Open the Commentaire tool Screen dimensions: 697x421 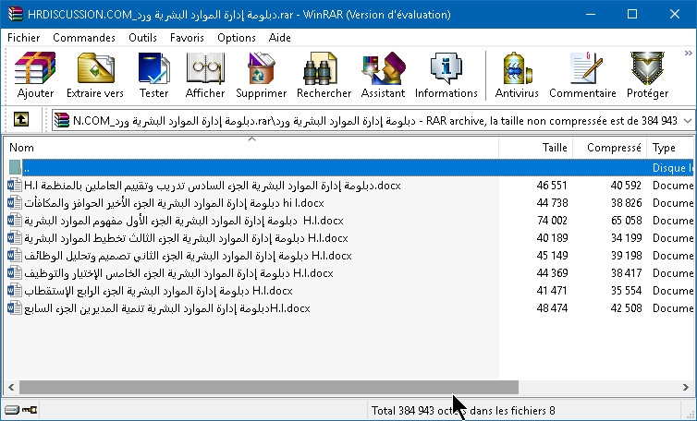[582, 75]
